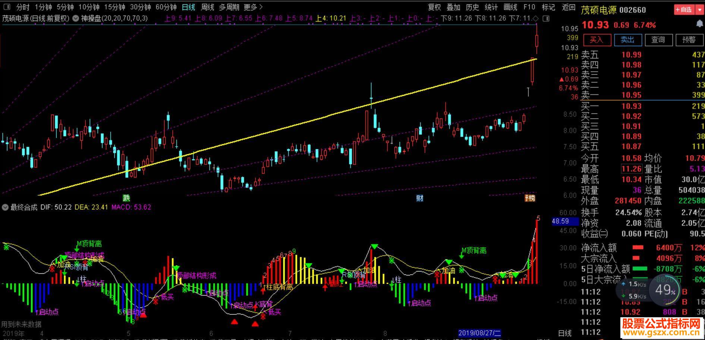The width and height of the screenshot is (705, 340).
Task: Click the 上4: 10.21 indicator value
Action: [x=331, y=18]
